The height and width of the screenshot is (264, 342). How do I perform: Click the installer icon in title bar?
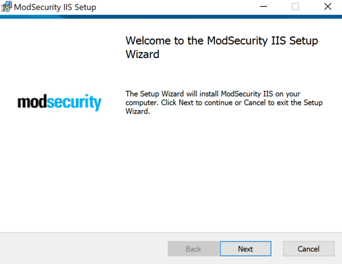pos(6,7)
